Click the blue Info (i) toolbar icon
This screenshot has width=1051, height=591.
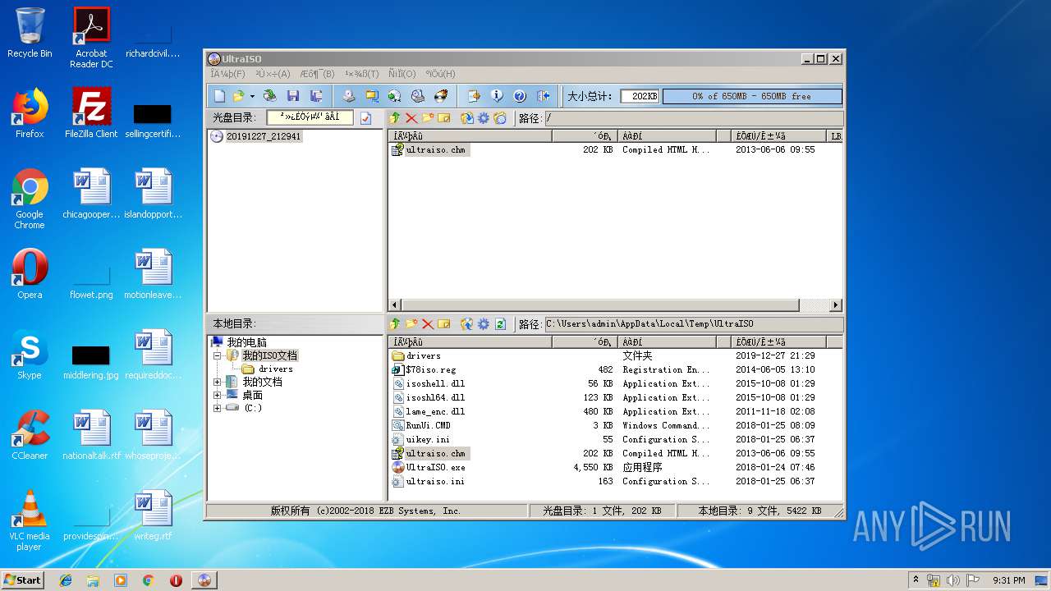pyautogui.click(x=497, y=96)
